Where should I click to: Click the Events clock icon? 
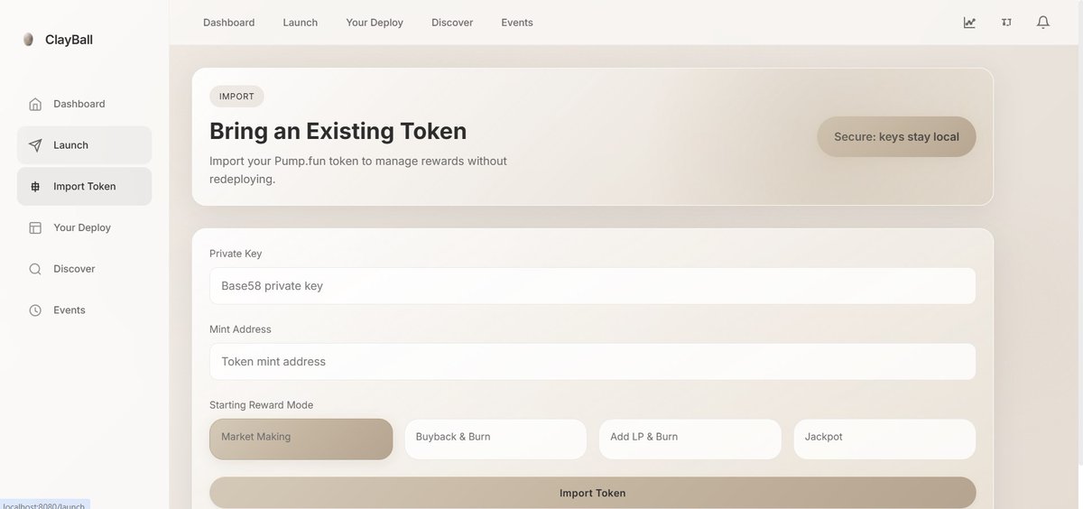tap(35, 310)
